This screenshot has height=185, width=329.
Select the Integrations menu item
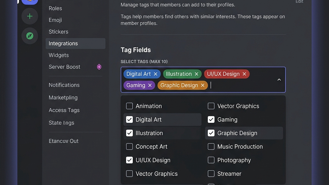[x=76, y=43]
